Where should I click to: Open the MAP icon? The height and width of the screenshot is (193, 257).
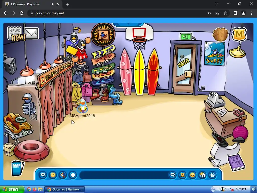17,168
